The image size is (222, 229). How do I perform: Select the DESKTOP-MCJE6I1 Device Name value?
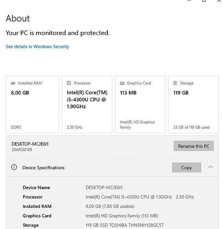(104, 188)
